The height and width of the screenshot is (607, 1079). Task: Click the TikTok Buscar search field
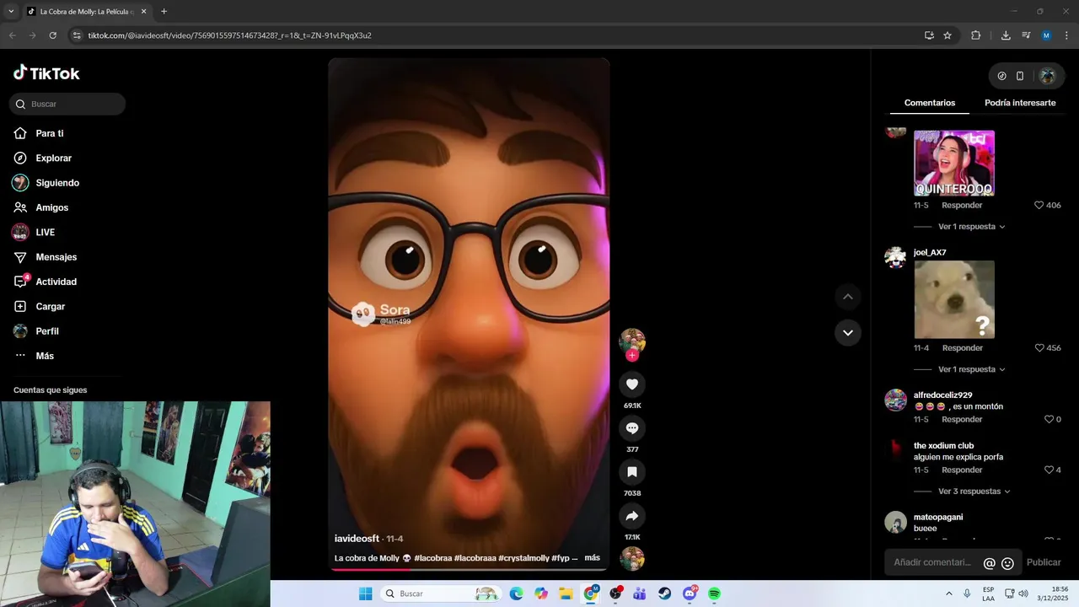tap(67, 104)
